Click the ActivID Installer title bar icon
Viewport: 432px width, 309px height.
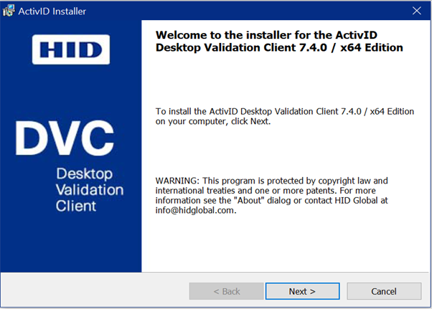9,11
